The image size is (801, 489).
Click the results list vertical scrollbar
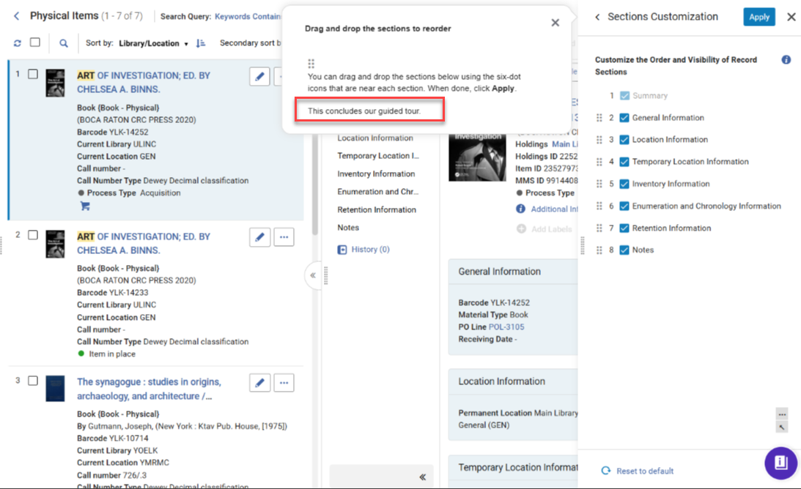pyautogui.click(x=314, y=184)
